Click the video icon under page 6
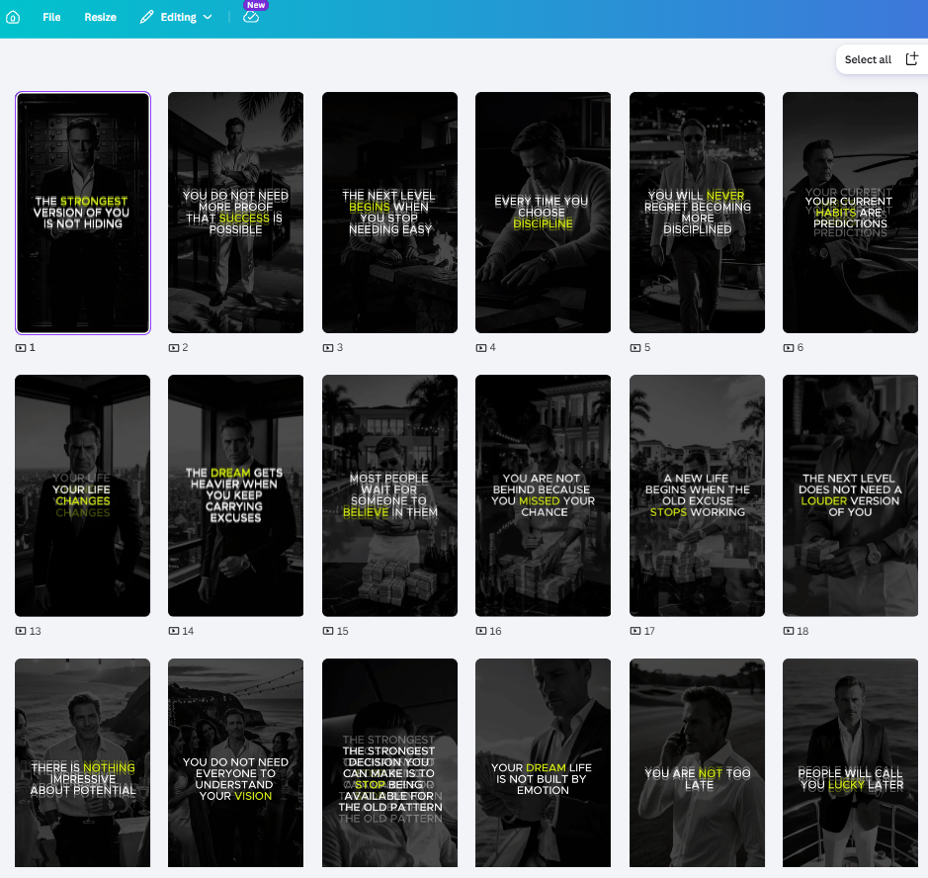This screenshot has width=928, height=878. (x=789, y=348)
